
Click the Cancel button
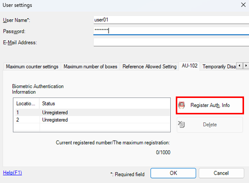(221, 173)
